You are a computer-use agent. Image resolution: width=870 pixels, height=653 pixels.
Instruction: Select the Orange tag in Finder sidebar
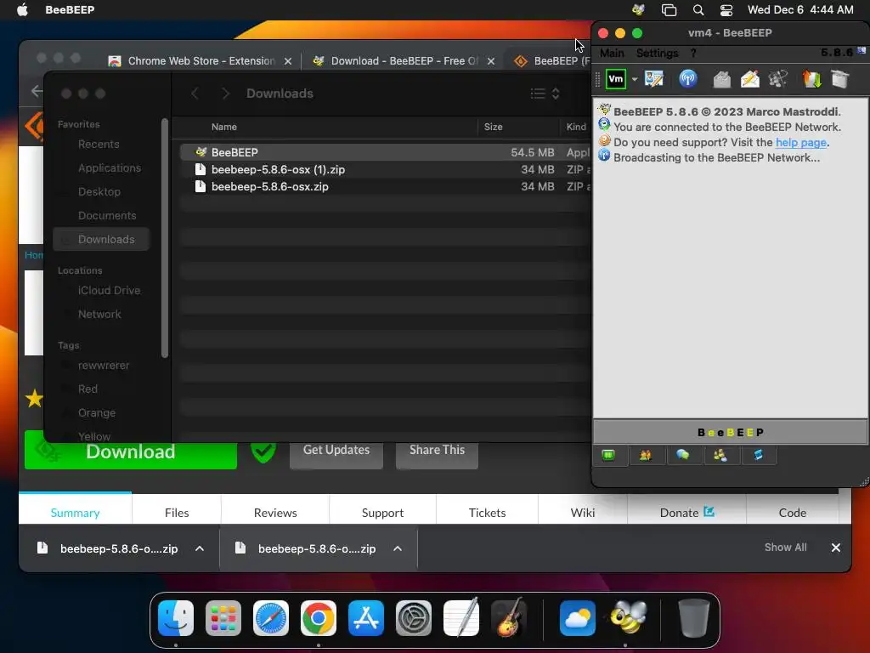(x=97, y=413)
